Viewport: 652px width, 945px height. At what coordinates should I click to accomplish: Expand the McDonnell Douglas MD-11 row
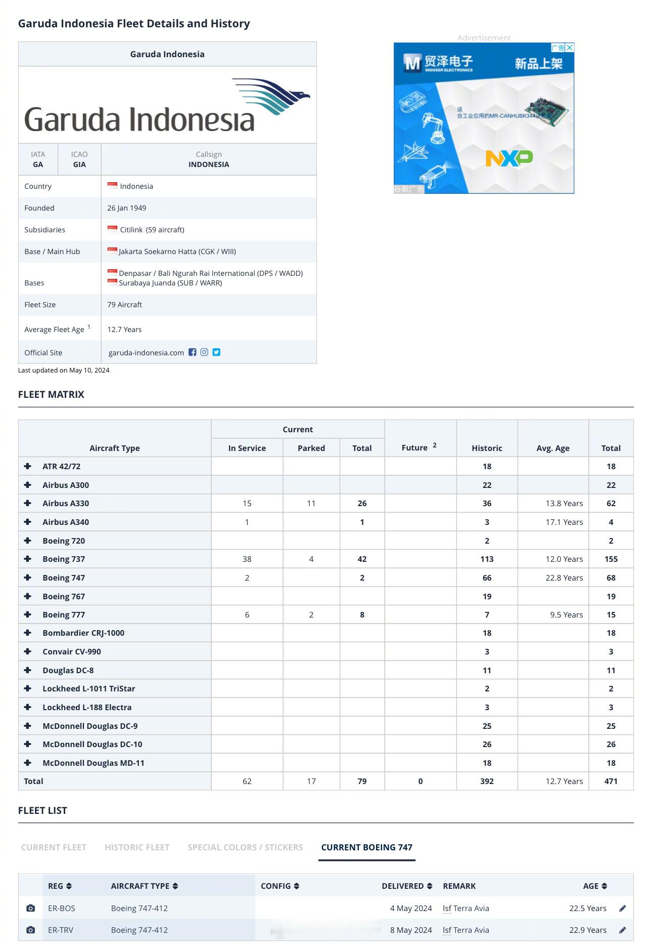point(28,763)
